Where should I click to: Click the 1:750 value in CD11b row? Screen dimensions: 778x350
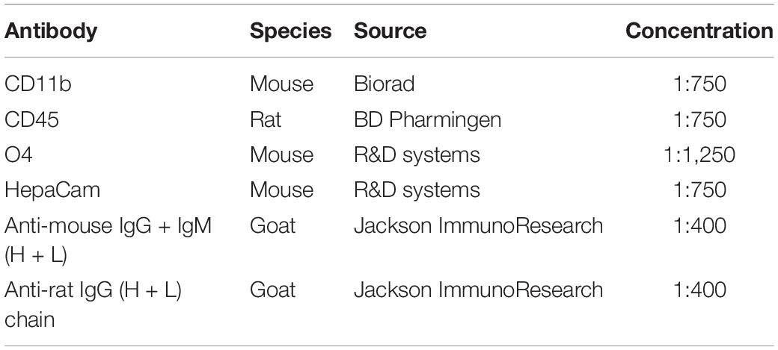[x=699, y=84]
